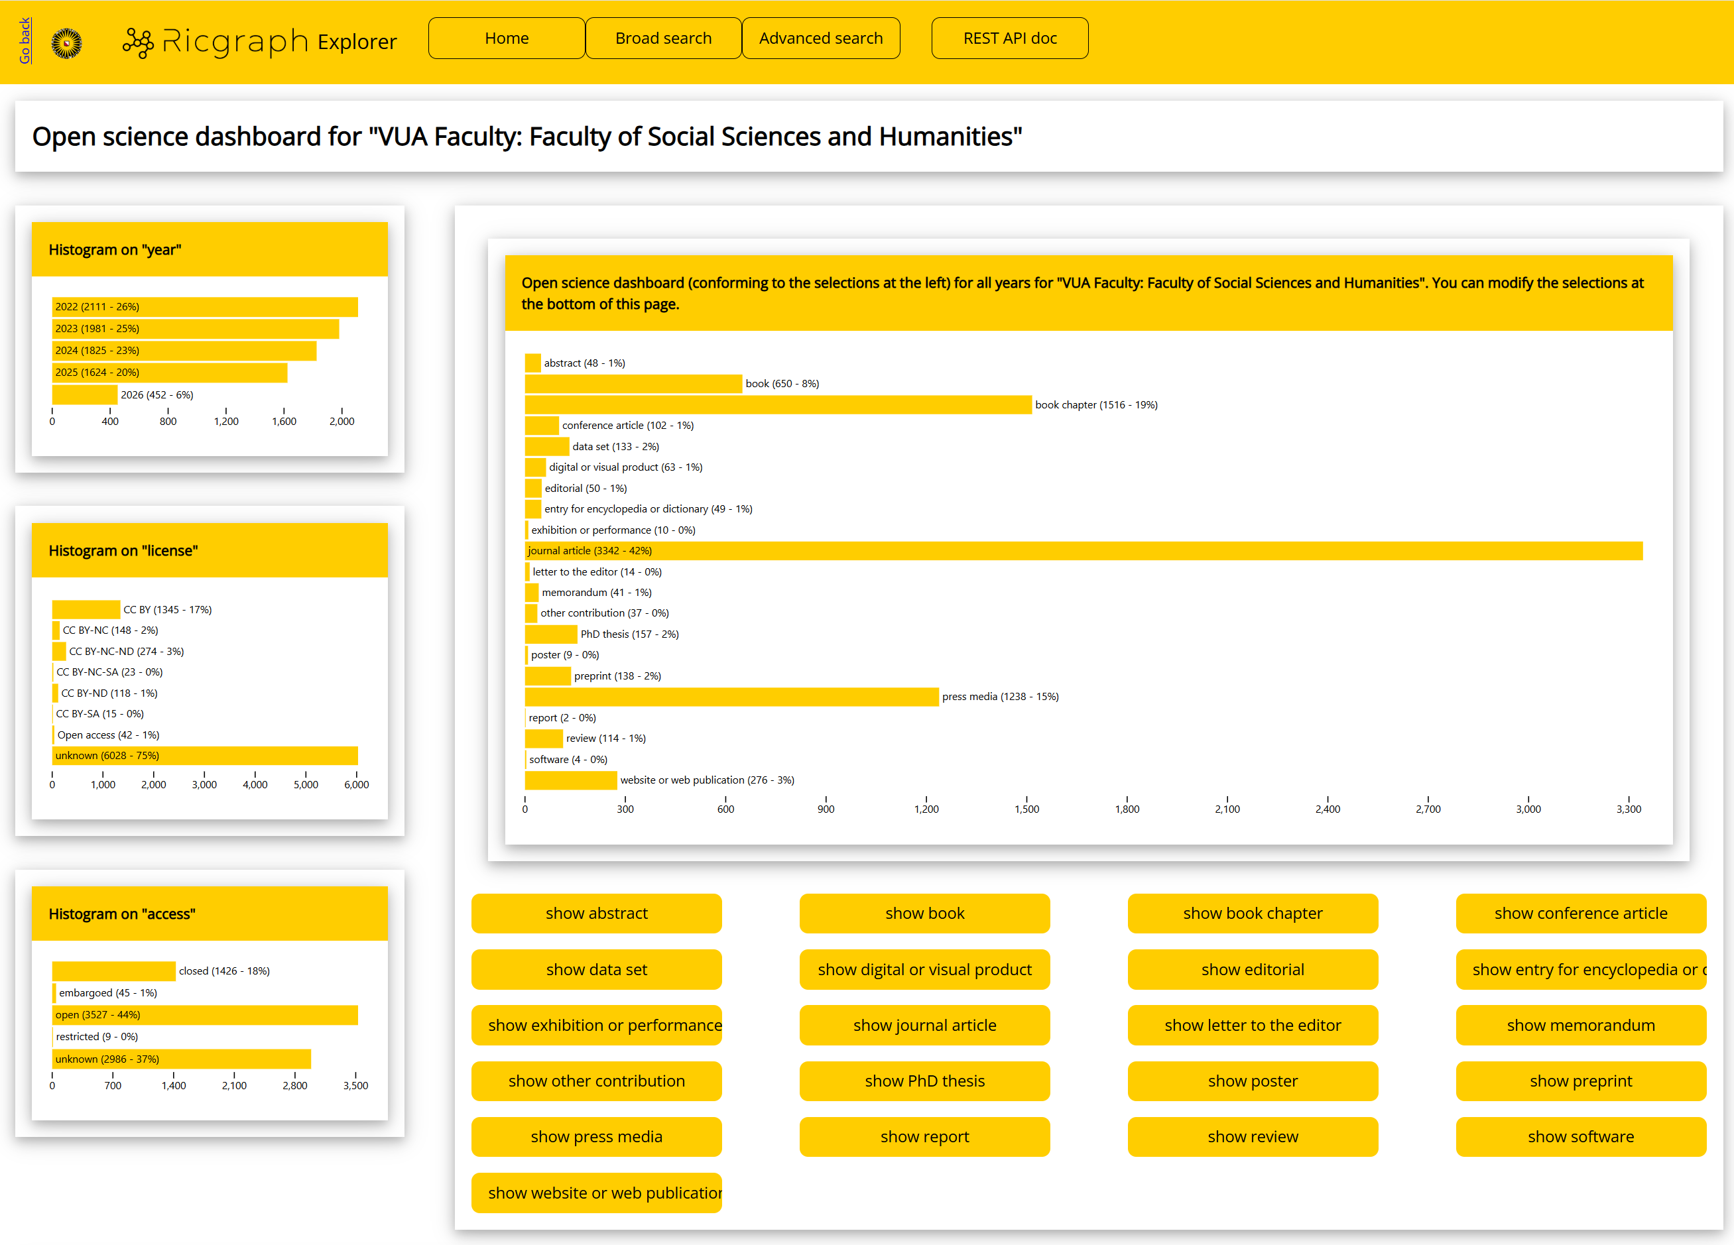The height and width of the screenshot is (1245, 1734).
Task: Click the show journal article button
Action: pyautogui.click(x=924, y=1025)
